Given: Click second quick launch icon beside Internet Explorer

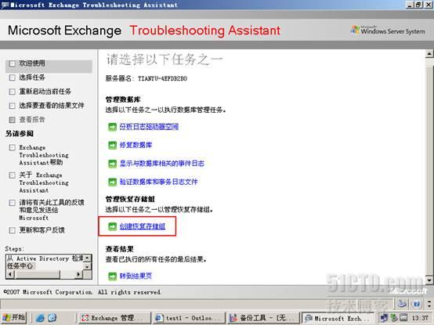Looking at the screenshot, I should point(52,318).
